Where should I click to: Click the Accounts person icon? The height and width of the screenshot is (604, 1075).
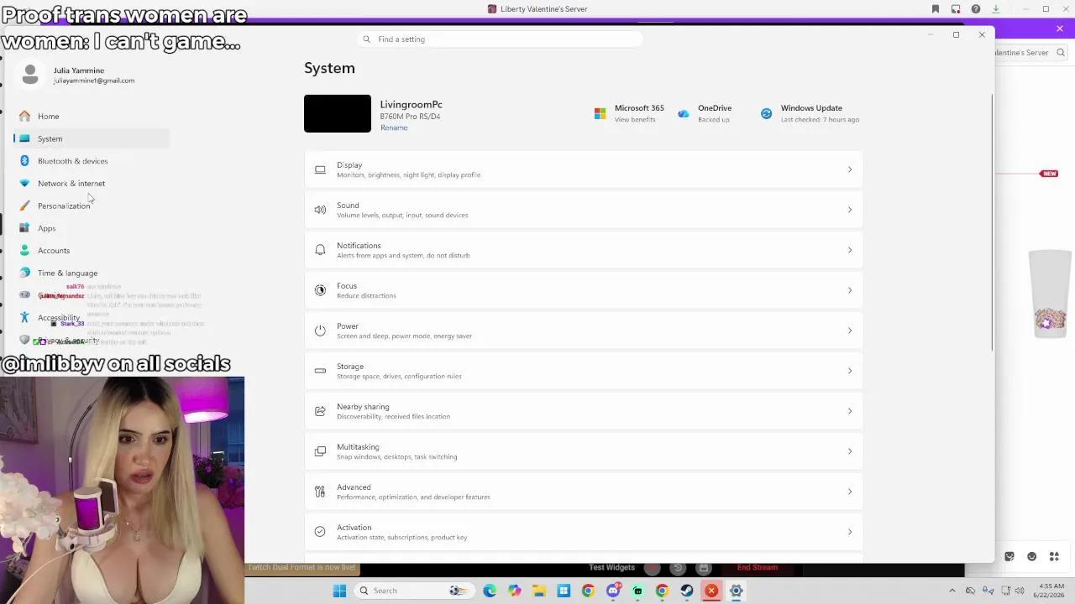tap(24, 250)
